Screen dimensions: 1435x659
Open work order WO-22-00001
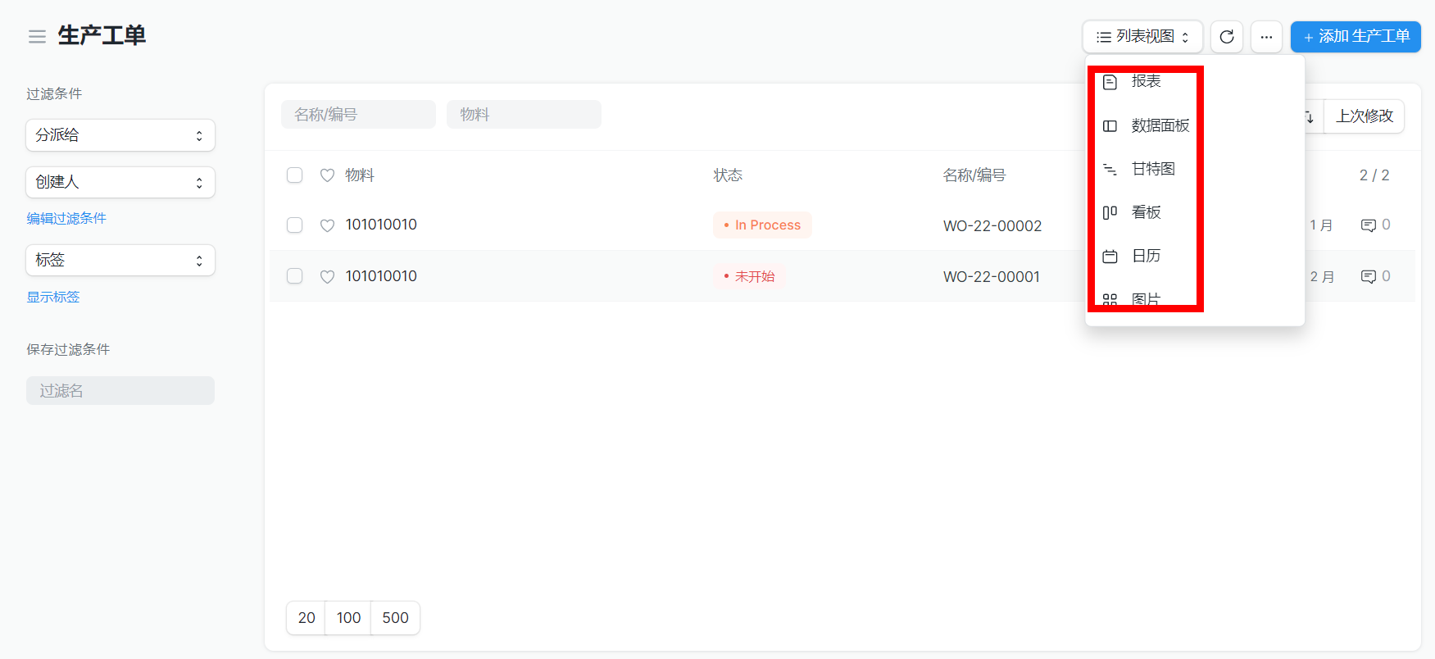tap(992, 277)
